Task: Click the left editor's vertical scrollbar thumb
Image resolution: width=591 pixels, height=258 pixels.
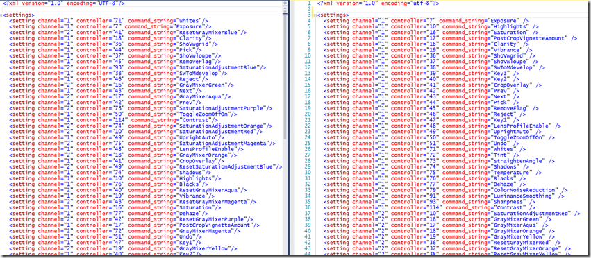Action: [285, 75]
